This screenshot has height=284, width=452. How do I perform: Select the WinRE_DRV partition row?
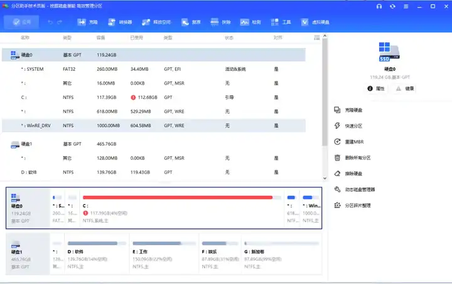pos(154,126)
